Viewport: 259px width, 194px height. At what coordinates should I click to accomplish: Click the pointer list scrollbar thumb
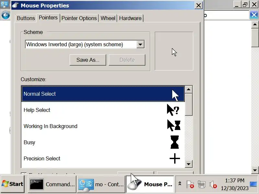(189, 104)
